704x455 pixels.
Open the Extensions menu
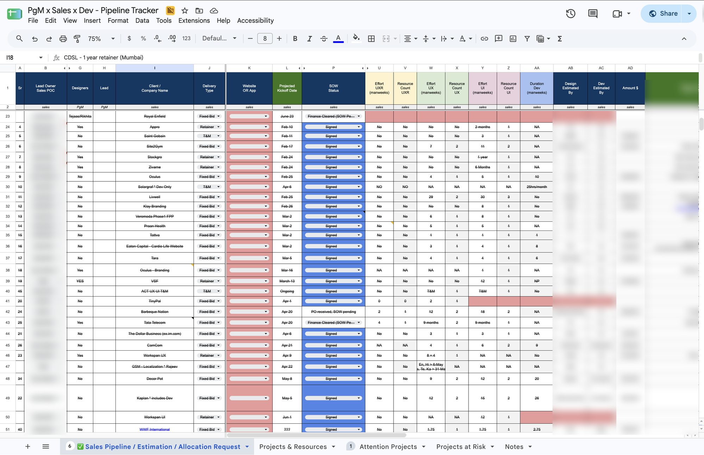[194, 21]
